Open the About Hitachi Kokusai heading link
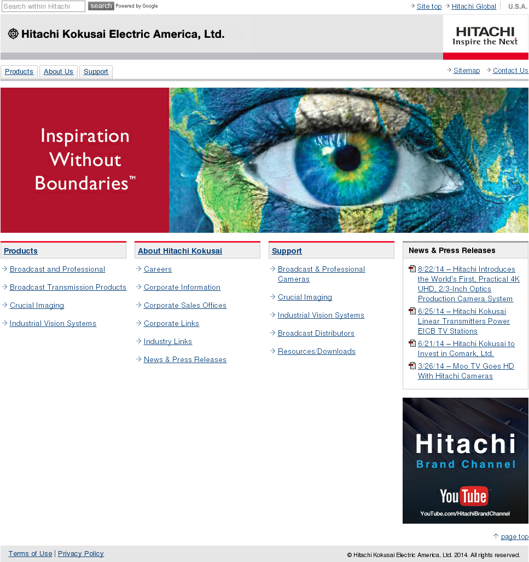The height and width of the screenshot is (562, 529). (x=180, y=251)
